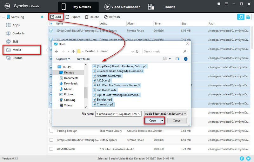This screenshot has height=162, width=254.
Task: Check the Passing Through row checkbox
Action: pyautogui.click(x=51, y=131)
